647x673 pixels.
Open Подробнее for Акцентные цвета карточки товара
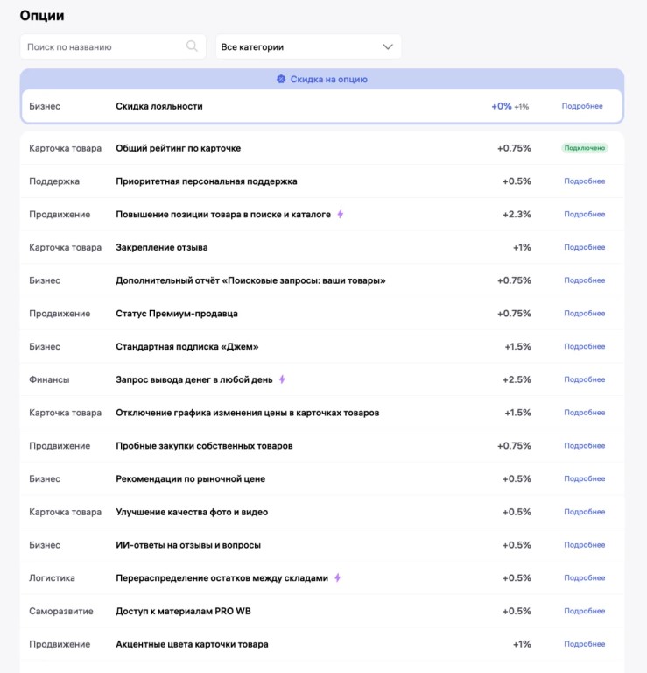point(584,644)
